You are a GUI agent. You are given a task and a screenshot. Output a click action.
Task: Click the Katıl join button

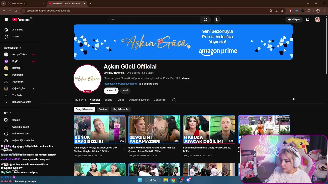125,90
